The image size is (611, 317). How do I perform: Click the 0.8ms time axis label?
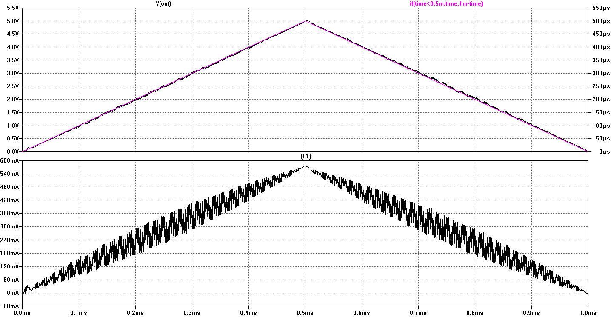click(x=475, y=313)
